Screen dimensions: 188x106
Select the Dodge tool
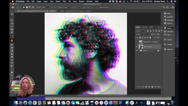[x=12, y=57]
